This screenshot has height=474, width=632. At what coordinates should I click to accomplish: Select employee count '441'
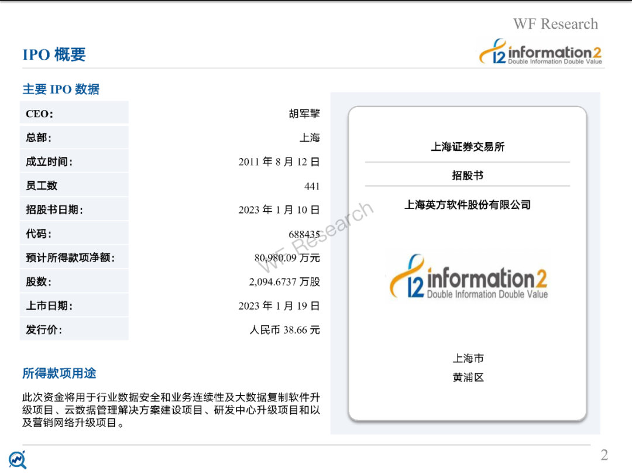pyautogui.click(x=312, y=186)
